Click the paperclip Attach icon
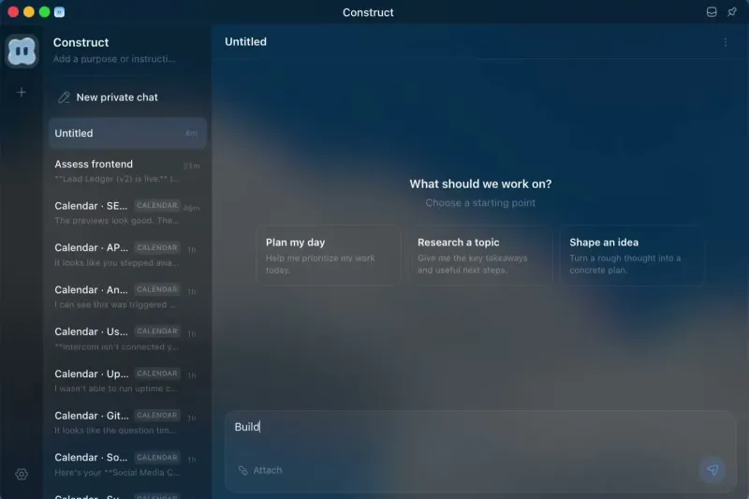The width and height of the screenshot is (749, 499). [x=243, y=470]
